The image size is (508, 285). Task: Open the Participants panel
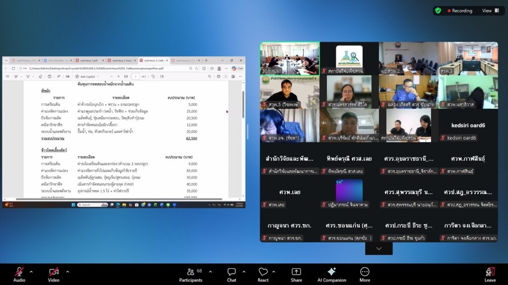(x=190, y=272)
